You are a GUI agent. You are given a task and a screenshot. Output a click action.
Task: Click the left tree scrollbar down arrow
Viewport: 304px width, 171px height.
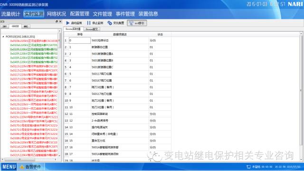59,156
